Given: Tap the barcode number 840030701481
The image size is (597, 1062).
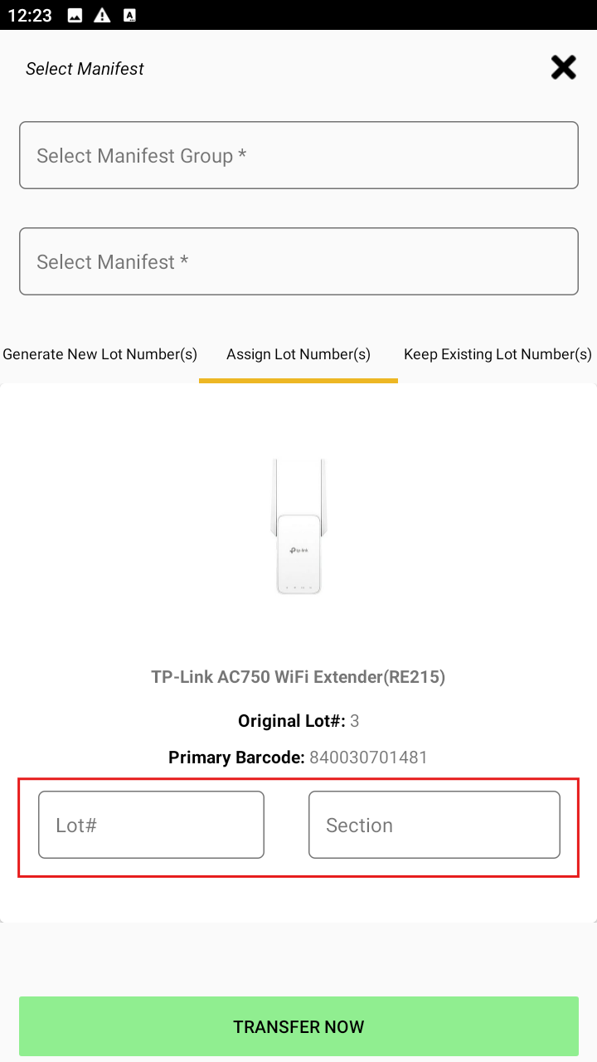Looking at the screenshot, I should 368,758.
